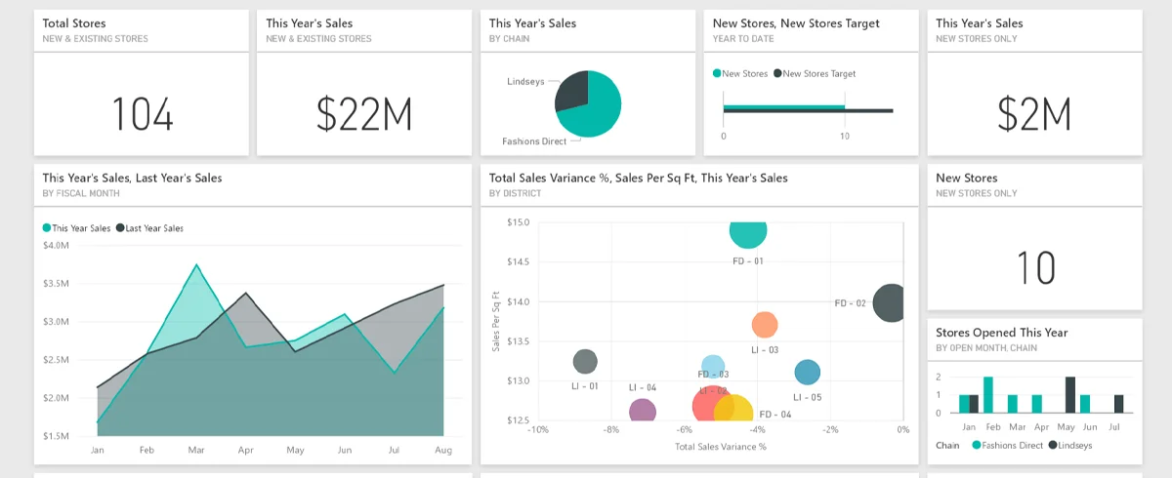Click the teal This Year Sales legend dot
The height and width of the screenshot is (478, 1172).
pyautogui.click(x=47, y=227)
